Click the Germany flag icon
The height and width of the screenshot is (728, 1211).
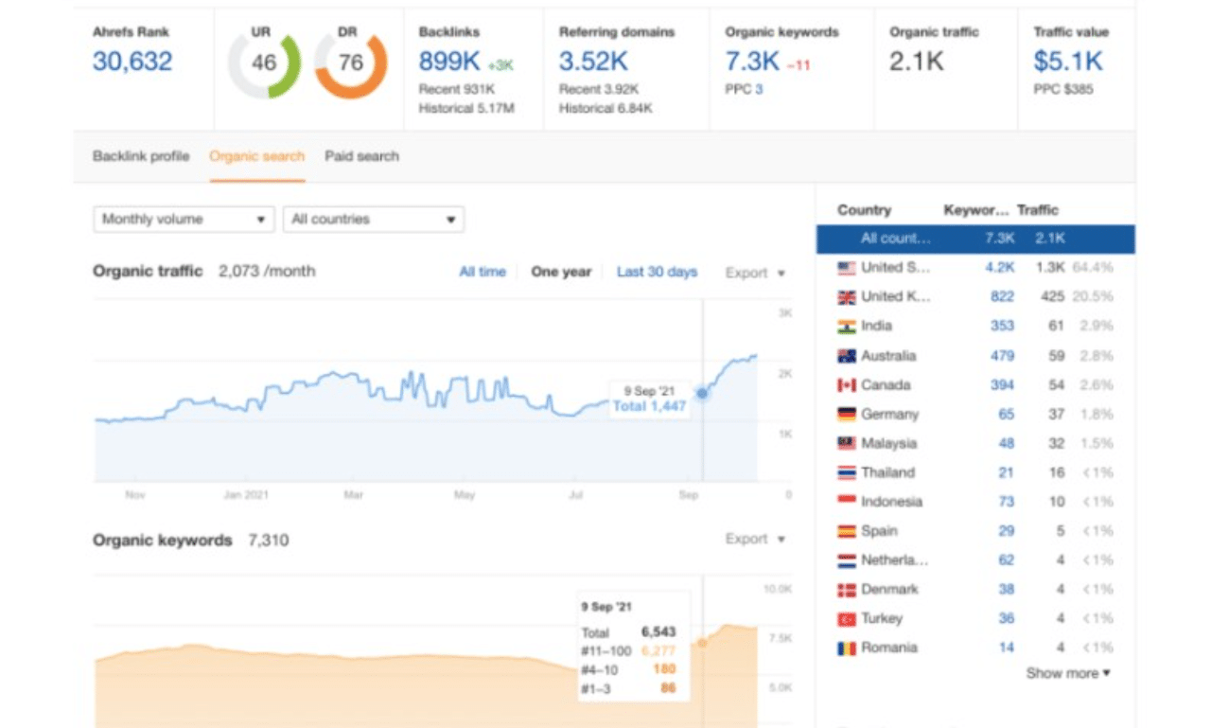point(846,415)
